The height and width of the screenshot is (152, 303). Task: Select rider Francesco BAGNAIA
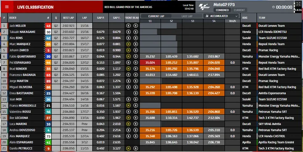(23, 75)
